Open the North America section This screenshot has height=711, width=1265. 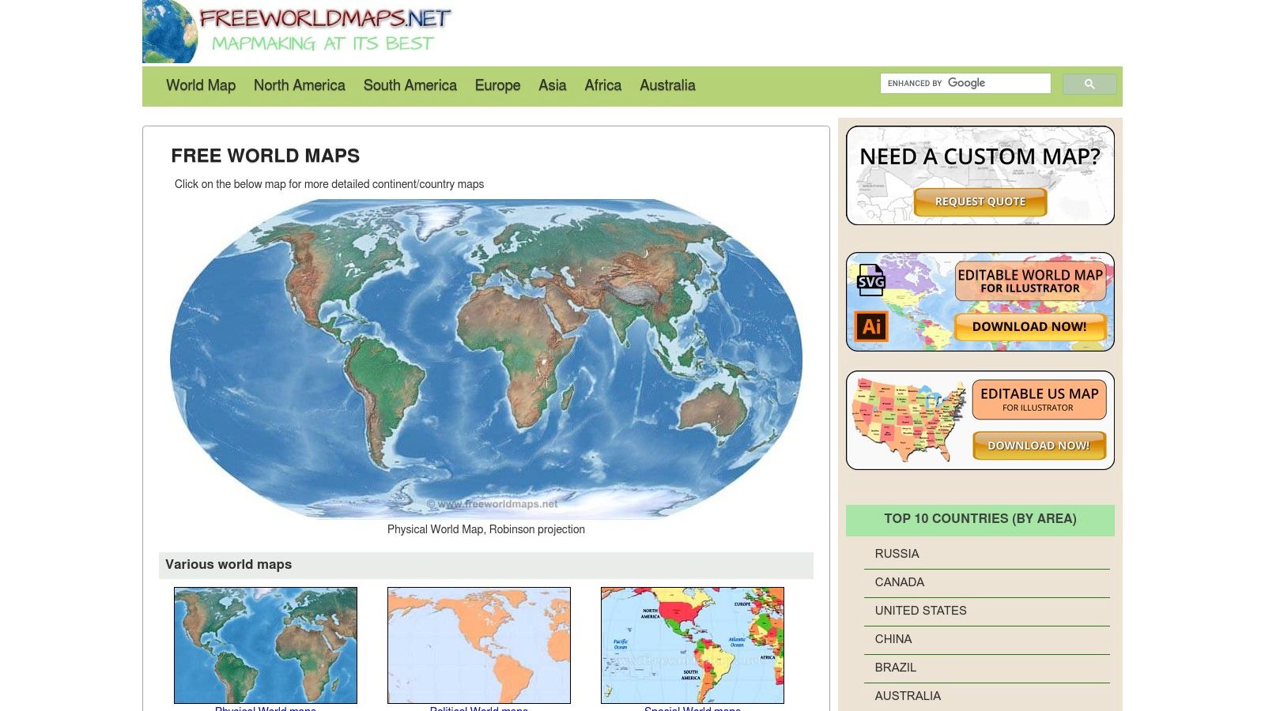(x=299, y=85)
